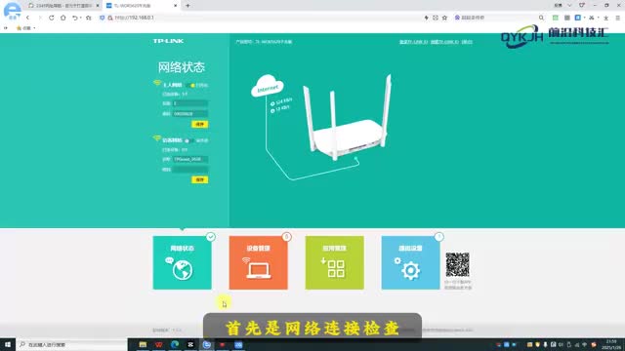Switch to the first browser tab
This screenshot has height=351, width=625.
pyautogui.click(x=62, y=6)
